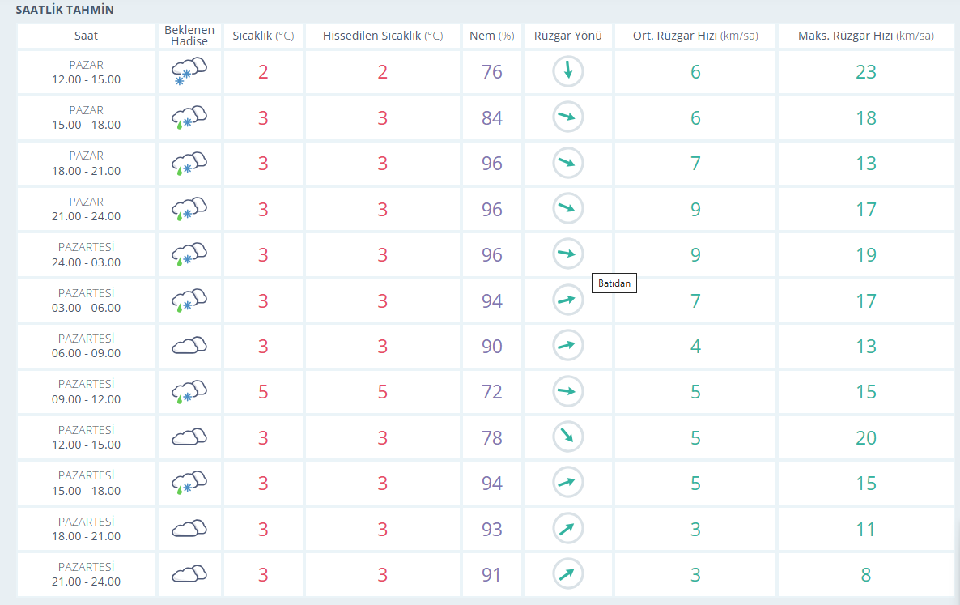Click the cloudy icon for Pazartesi 06.00 - 09.00
This screenshot has height=605, width=960.
click(x=189, y=346)
